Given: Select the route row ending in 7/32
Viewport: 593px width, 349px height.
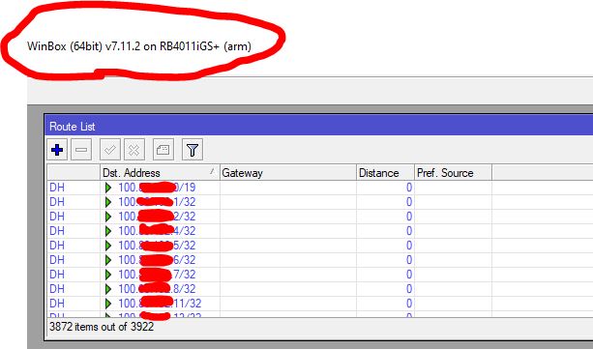Looking at the screenshot, I should point(319,275).
